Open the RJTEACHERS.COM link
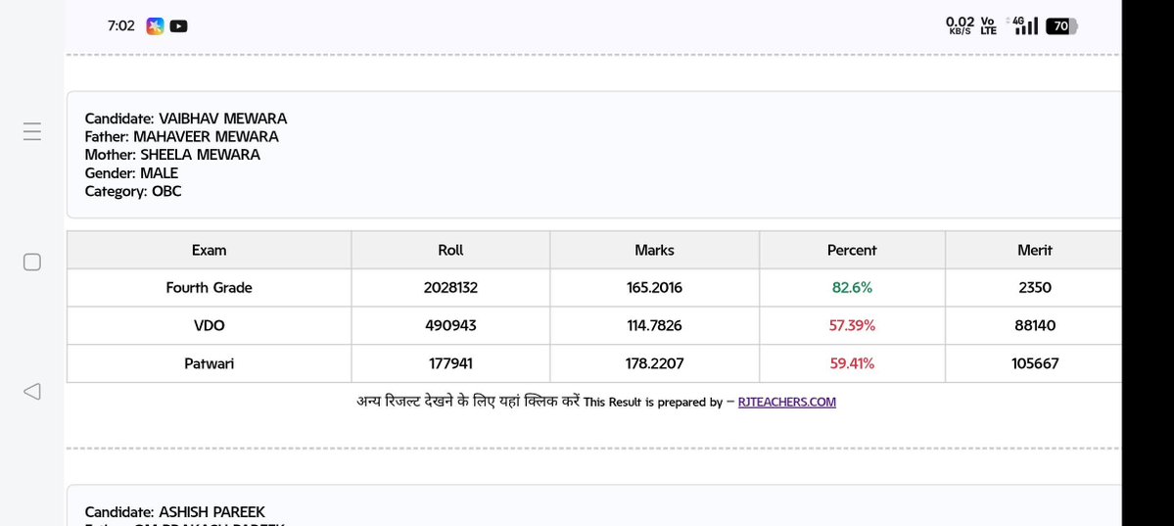 pyautogui.click(x=787, y=403)
